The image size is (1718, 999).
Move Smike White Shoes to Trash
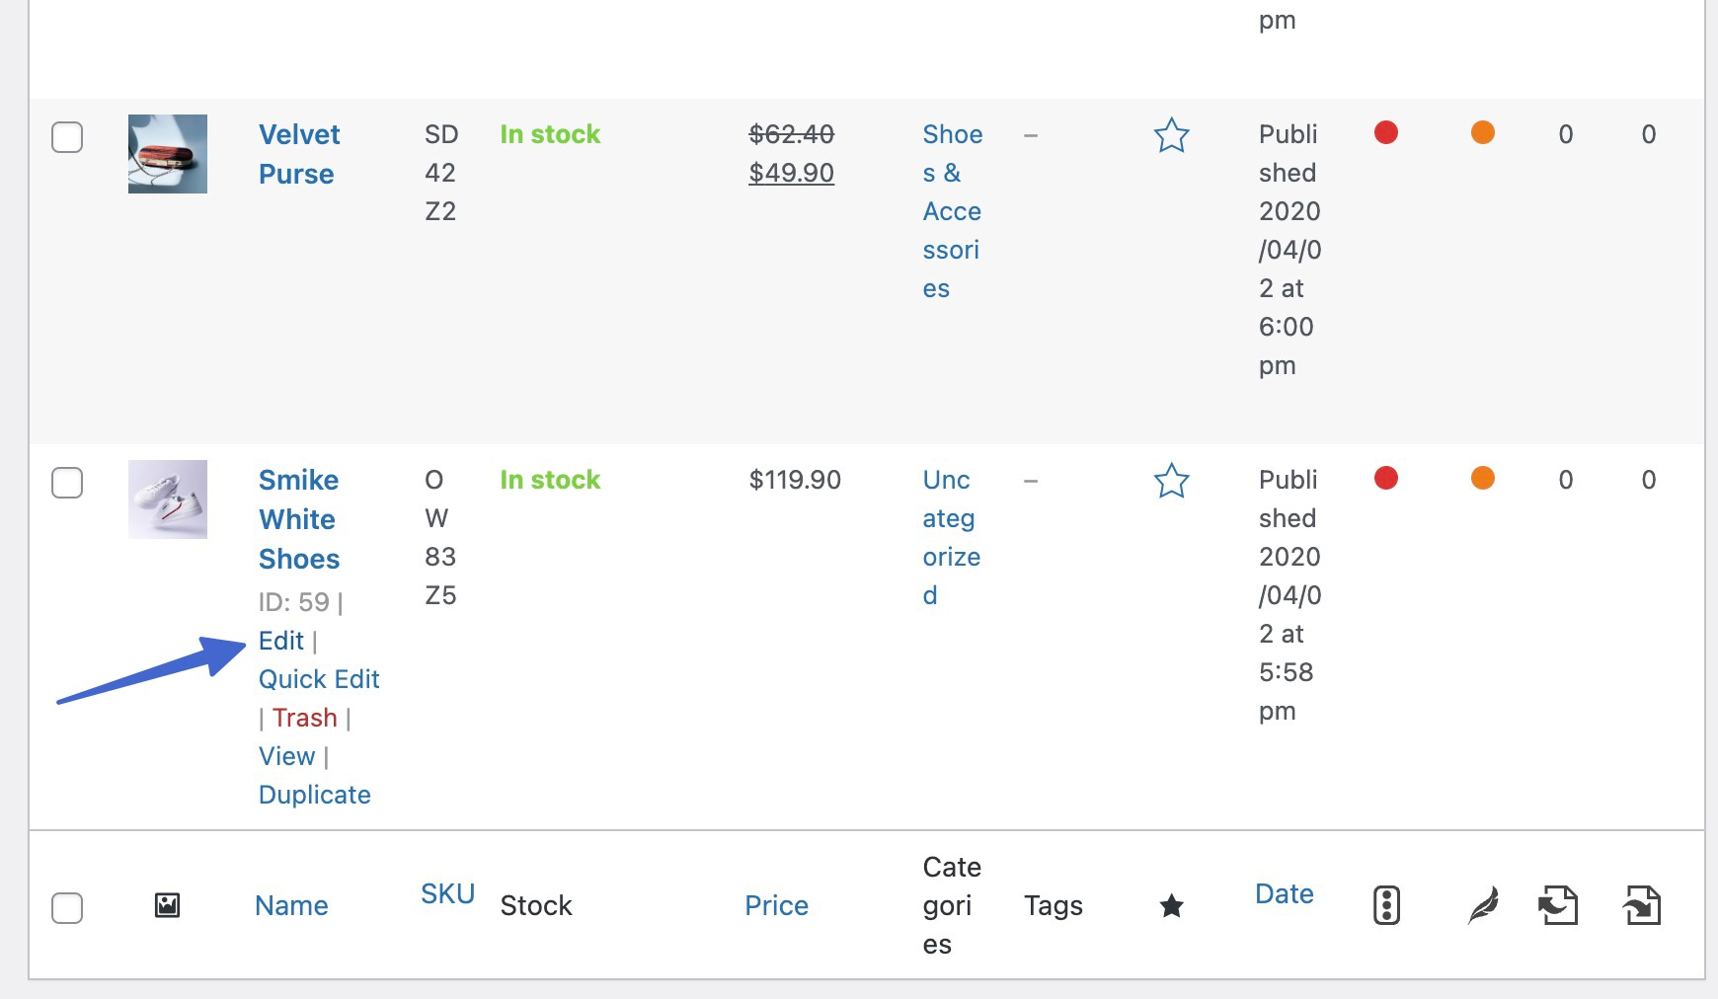(305, 718)
